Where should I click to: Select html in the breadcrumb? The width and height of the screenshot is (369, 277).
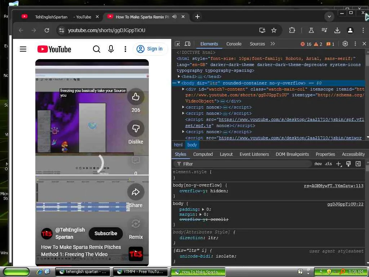178,145
